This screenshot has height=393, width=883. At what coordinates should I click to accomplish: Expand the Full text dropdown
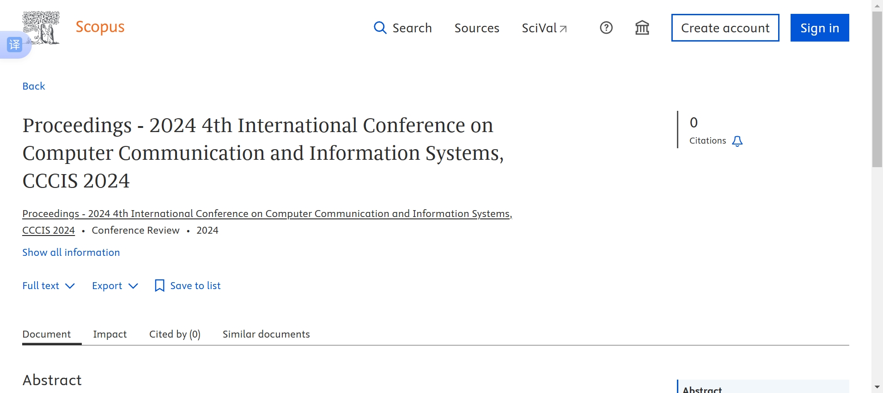pos(49,286)
